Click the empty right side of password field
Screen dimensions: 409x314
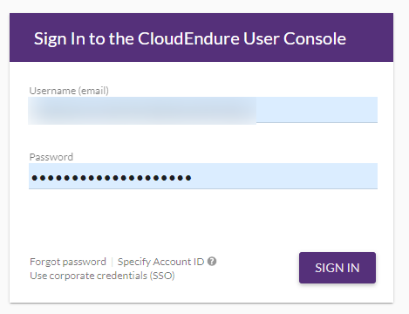point(285,176)
